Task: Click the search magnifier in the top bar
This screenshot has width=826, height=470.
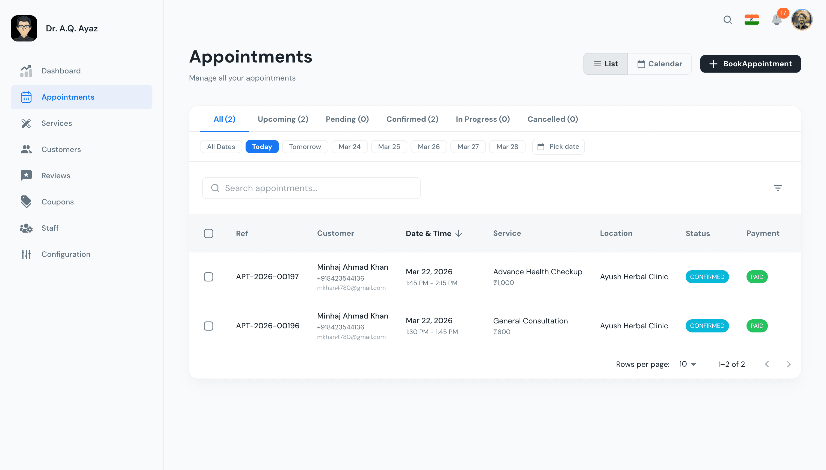Action: (727, 20)
